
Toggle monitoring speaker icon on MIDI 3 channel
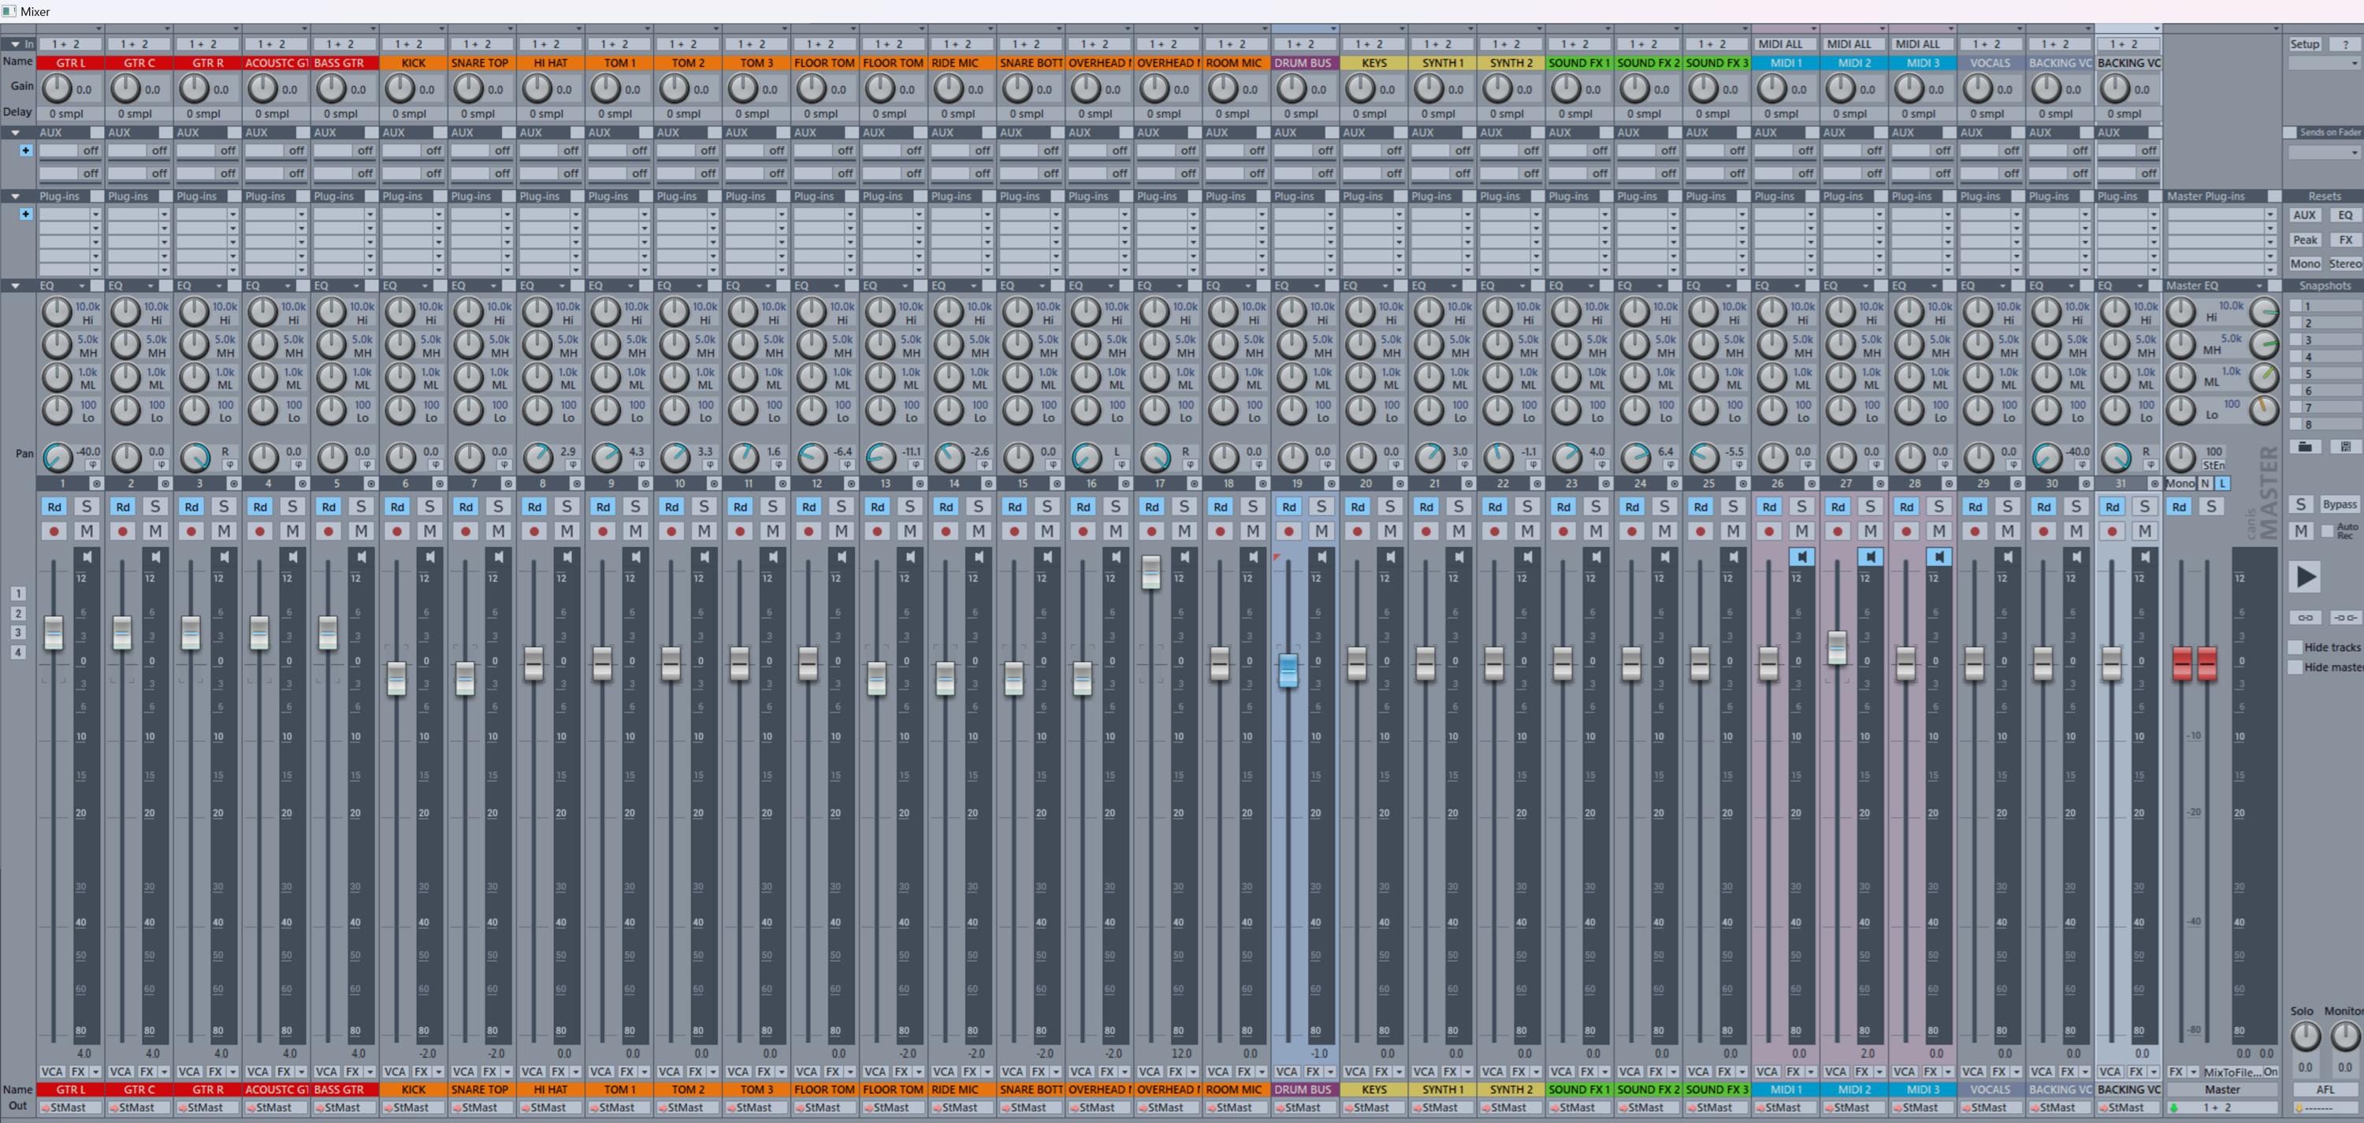coord(1939,557)
